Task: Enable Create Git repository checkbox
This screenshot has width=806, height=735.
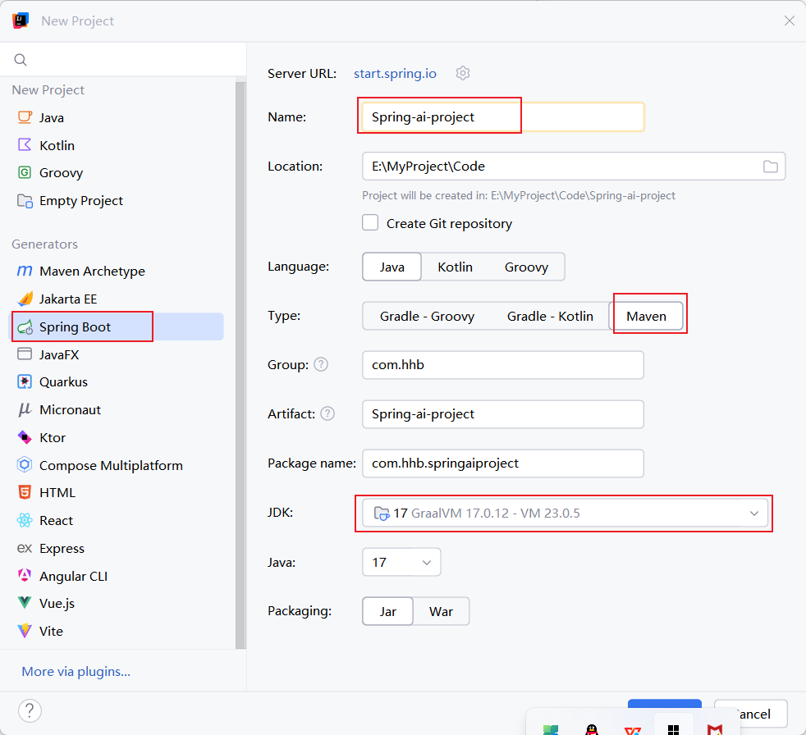Action: (370, 223)
